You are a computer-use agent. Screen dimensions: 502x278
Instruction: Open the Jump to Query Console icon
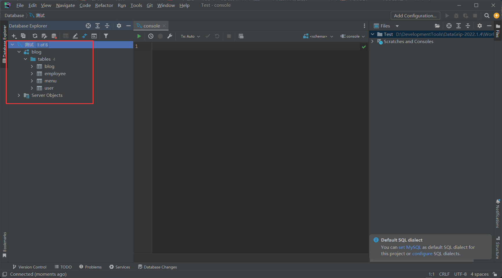coord(94,36)
